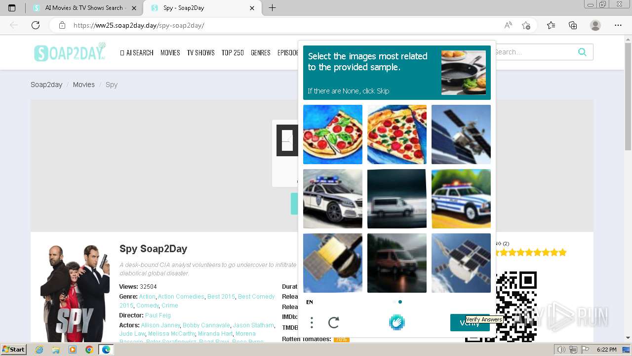Add this page to favorites star icon

point(526,25)
